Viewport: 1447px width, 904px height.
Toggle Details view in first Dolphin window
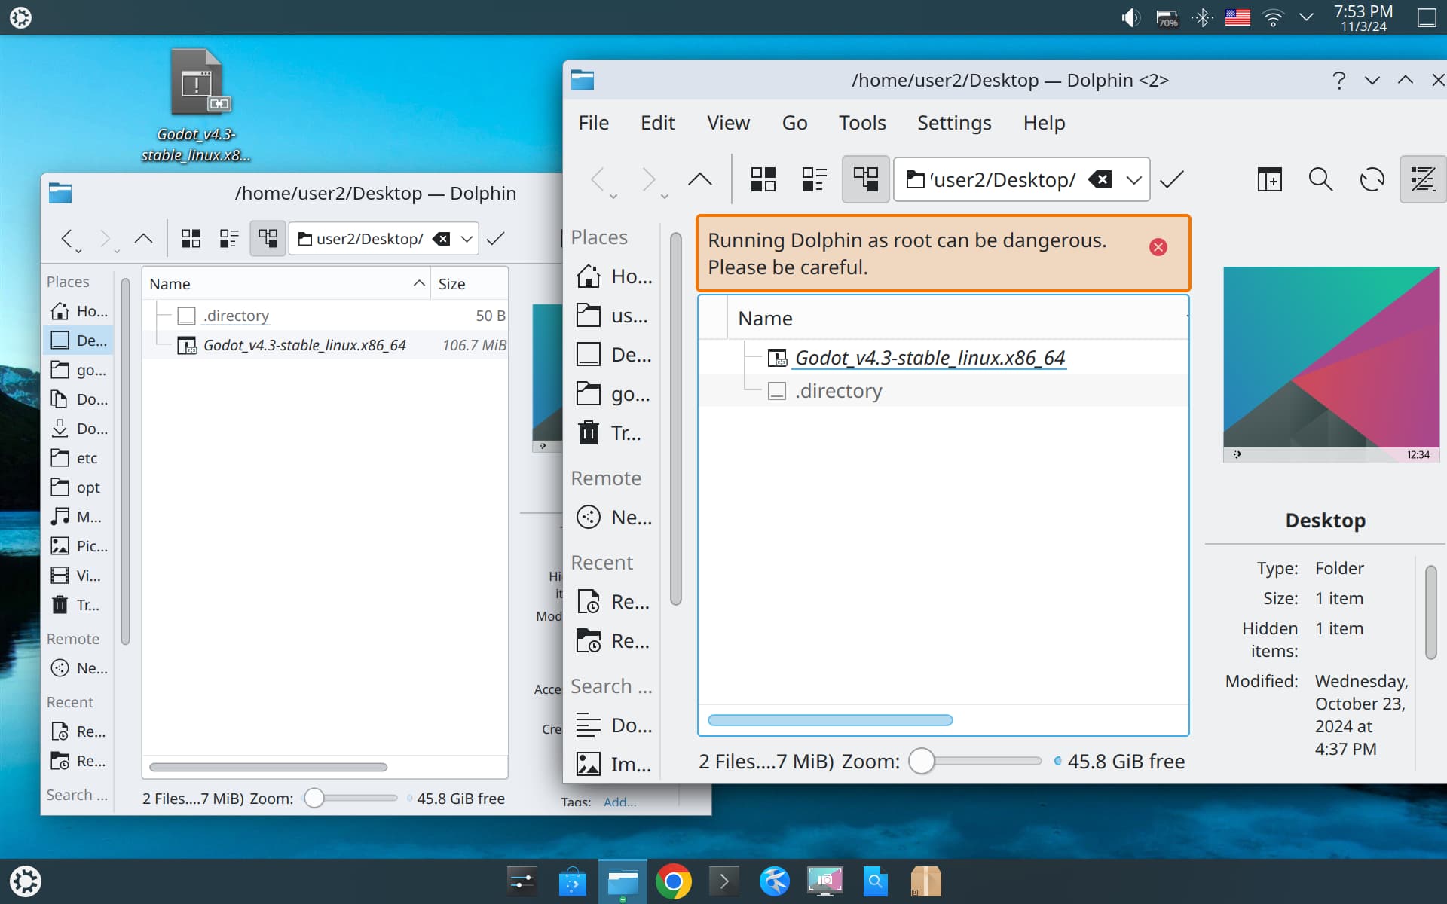268,239
